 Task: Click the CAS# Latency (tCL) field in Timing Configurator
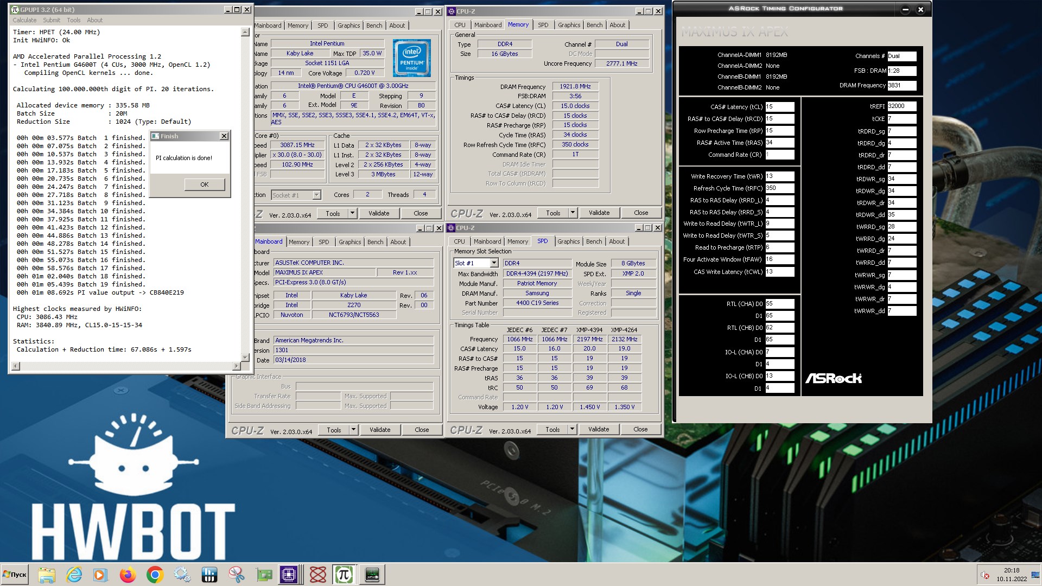(x=779, y=107)
